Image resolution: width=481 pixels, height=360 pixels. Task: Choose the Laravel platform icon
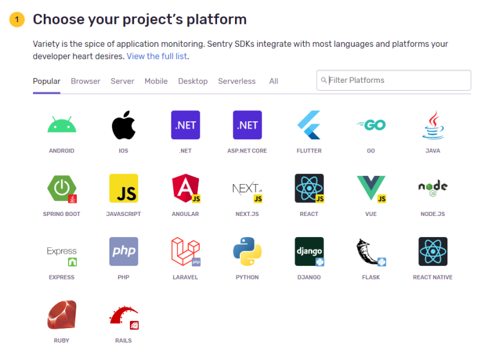tap(185, 251)
